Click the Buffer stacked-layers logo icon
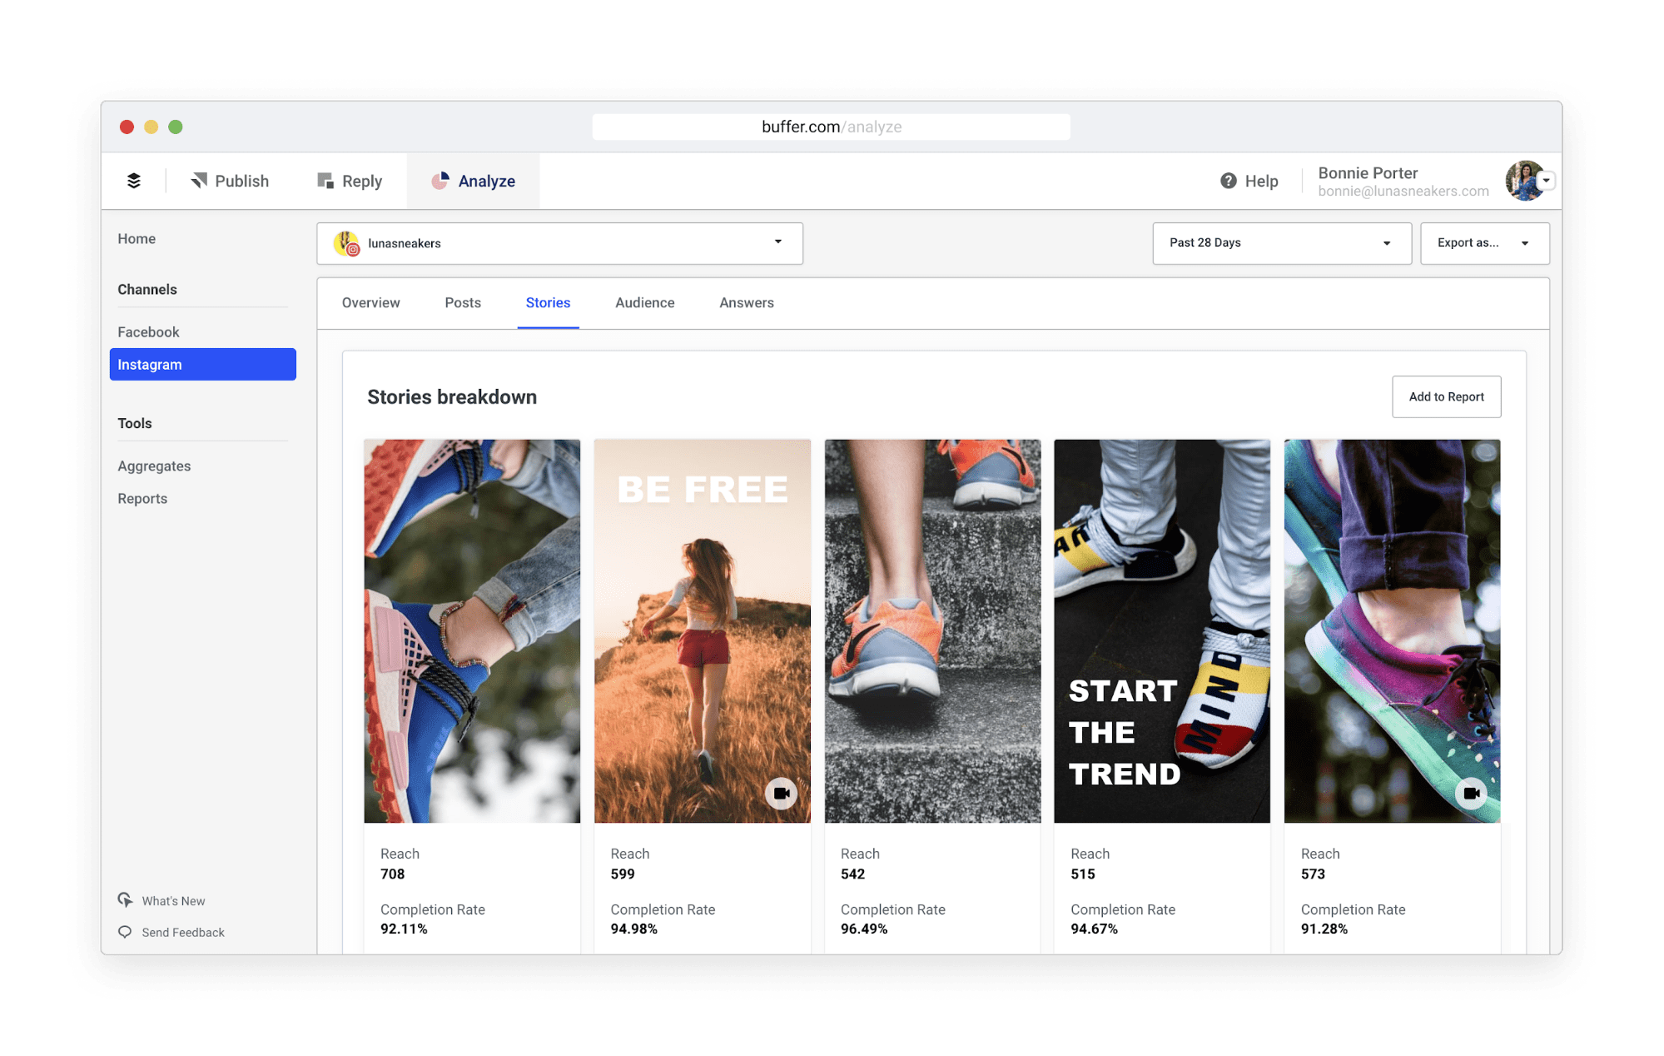The height and width of the screenshot is (1056, 1664). [133, 181]
